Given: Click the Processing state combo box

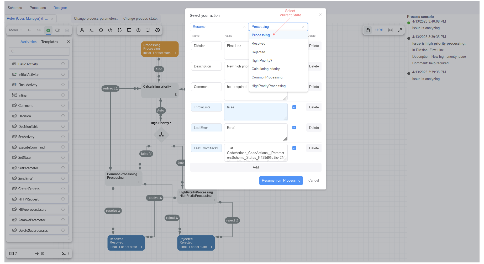Looking at the screenshot, I should (278, 27).
